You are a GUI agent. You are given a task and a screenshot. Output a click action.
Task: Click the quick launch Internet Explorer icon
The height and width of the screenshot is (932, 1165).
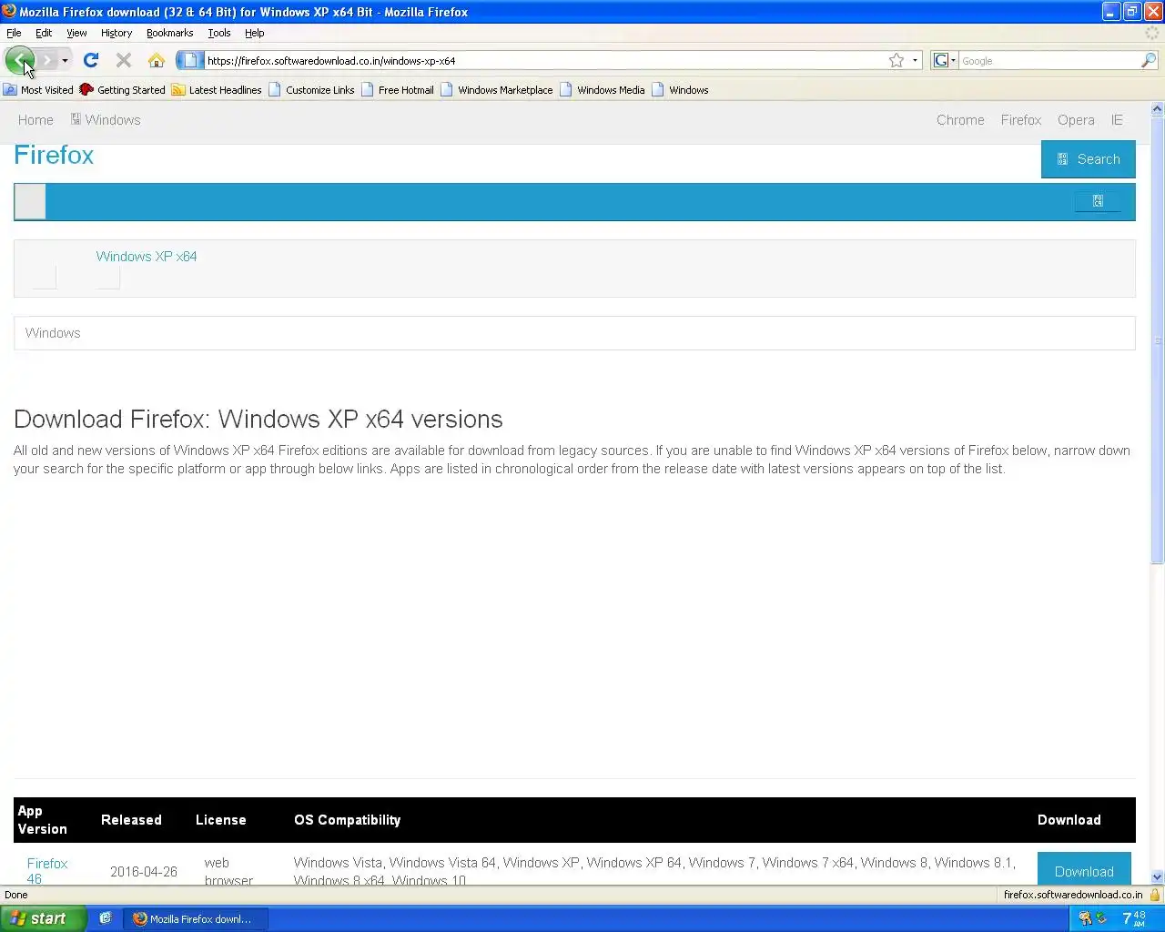click(106, 918)
